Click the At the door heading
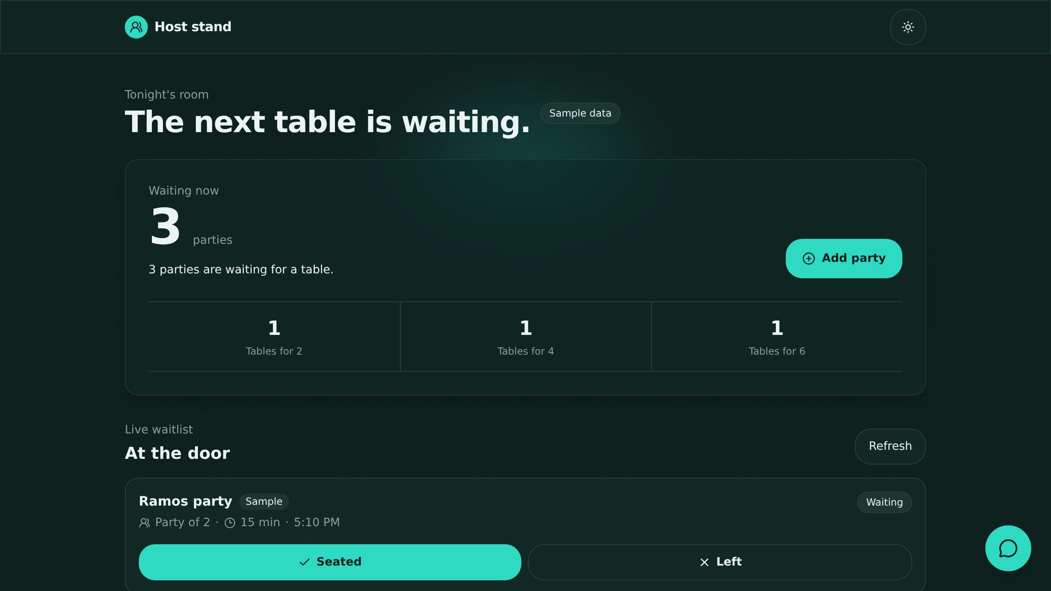The width and height of the screenshot is (1051, 591). click(177, 453)
